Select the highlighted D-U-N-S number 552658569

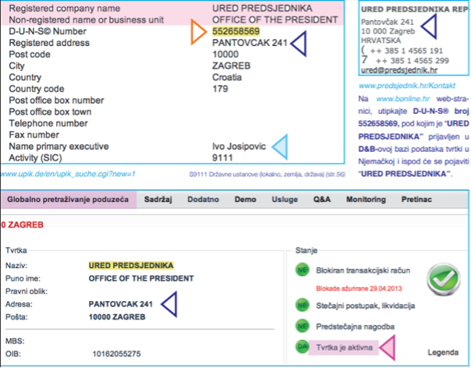(236, 31)
